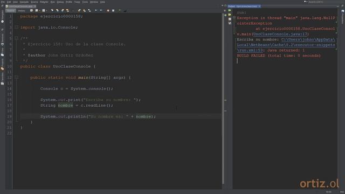
Task: Open the Source menu
Action: [34, 2]
